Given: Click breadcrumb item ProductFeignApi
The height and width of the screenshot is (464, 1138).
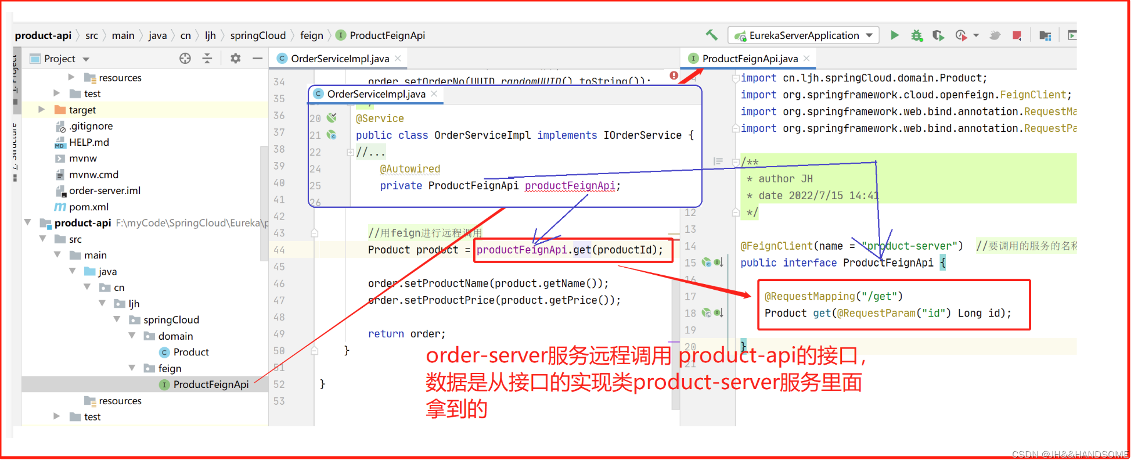Looking at the screenshot, I should (381, 35).
